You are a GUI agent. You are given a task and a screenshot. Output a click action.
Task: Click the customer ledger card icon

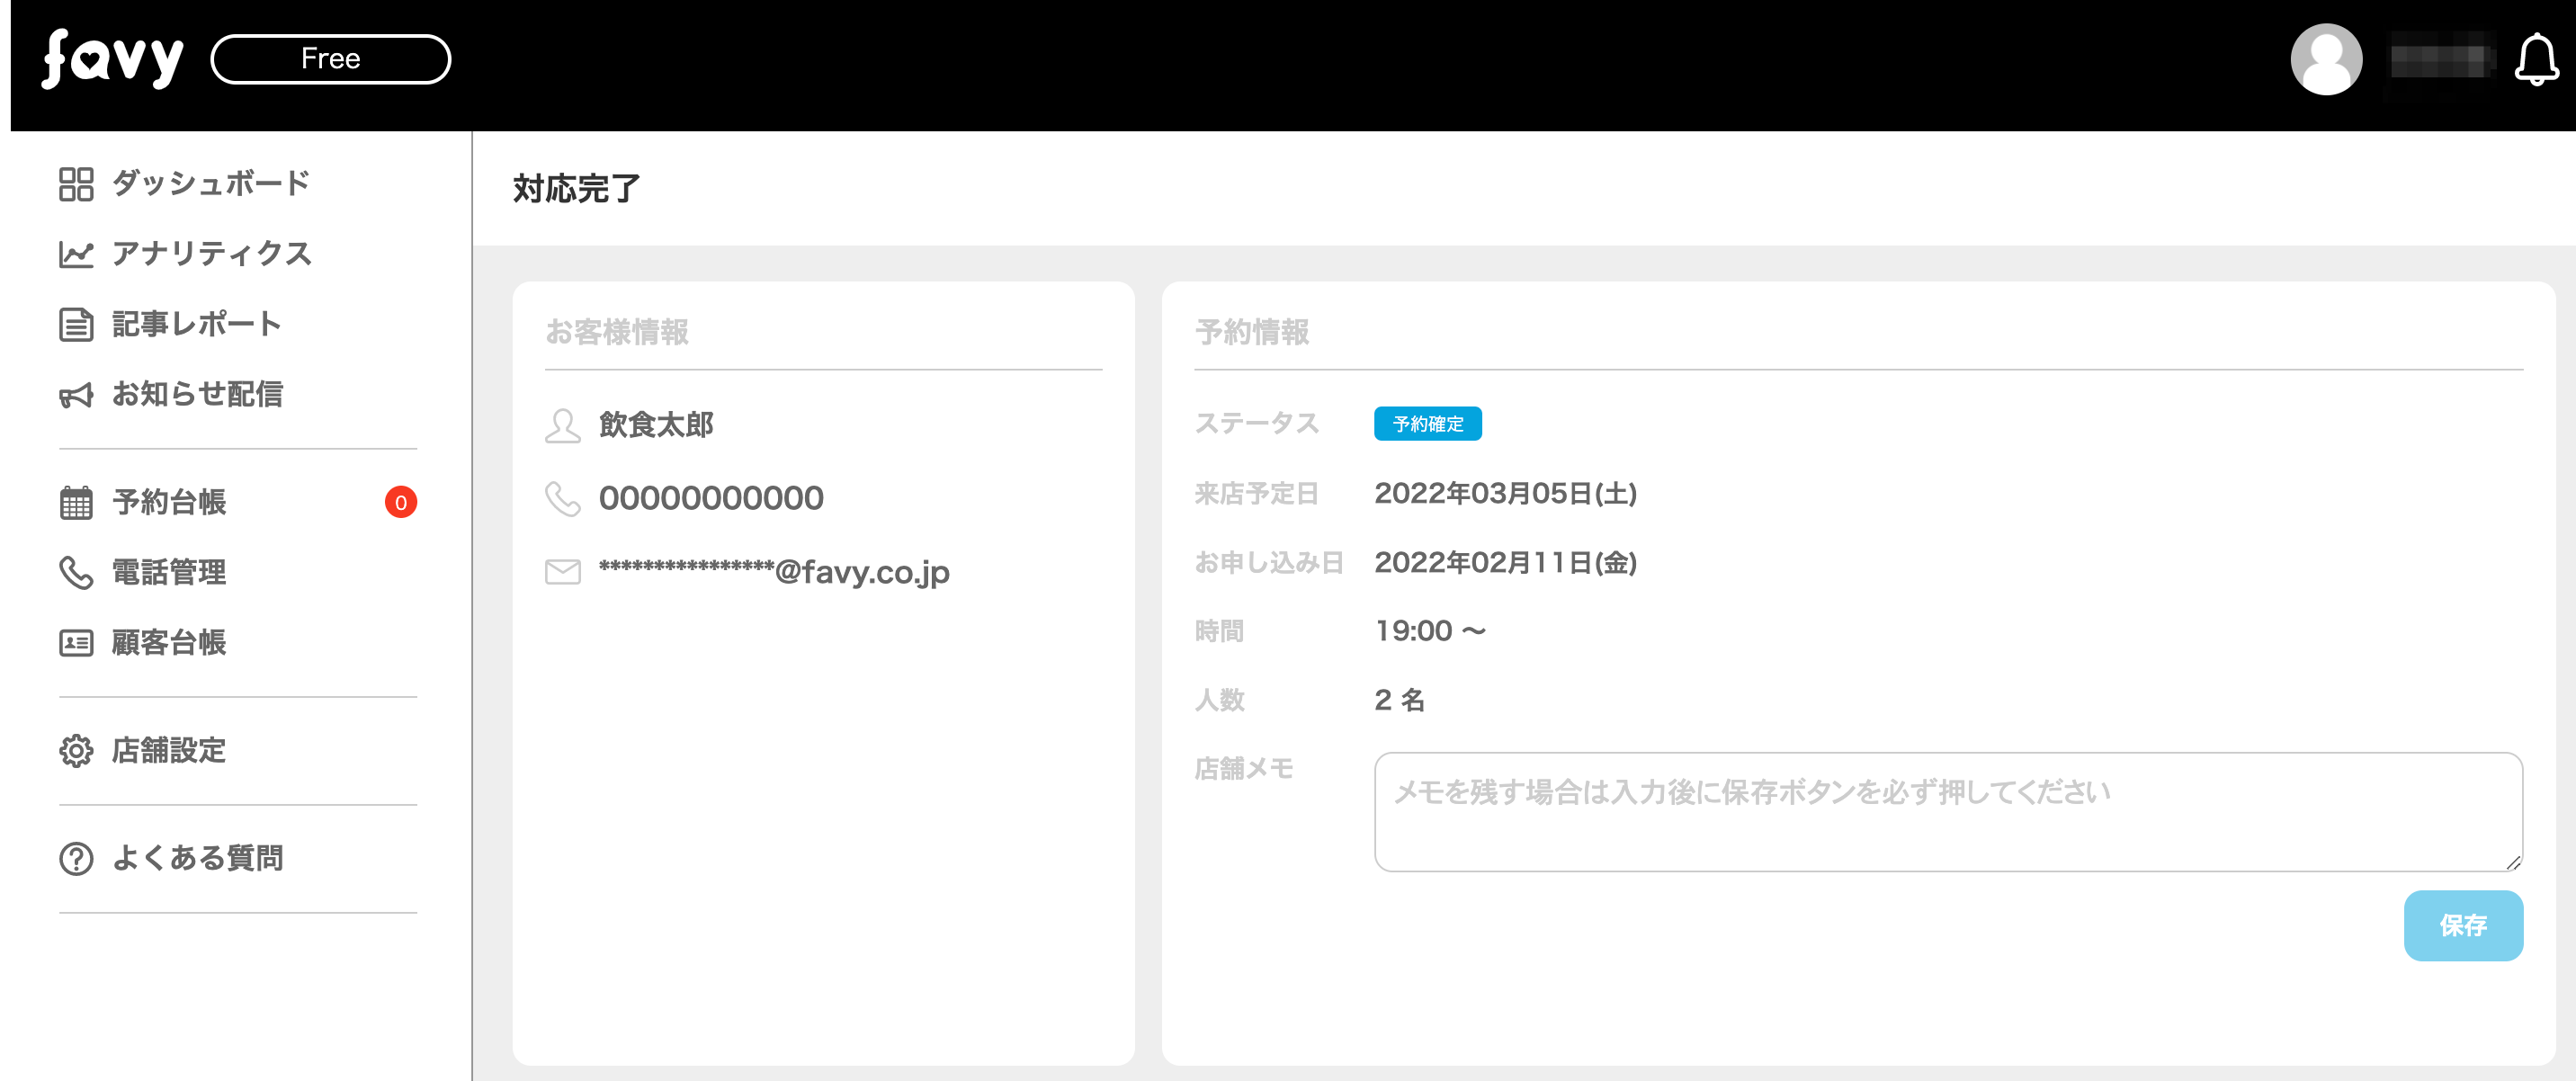pos(76,642)
